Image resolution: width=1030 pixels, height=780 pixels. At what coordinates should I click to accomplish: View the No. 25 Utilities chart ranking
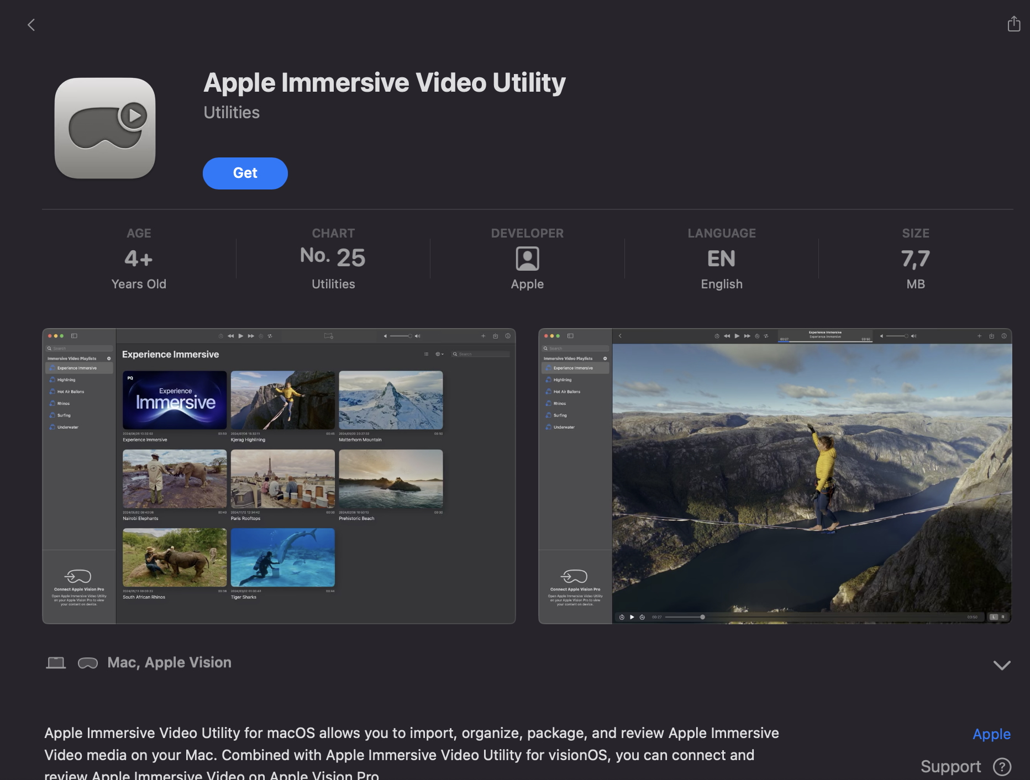333,259
